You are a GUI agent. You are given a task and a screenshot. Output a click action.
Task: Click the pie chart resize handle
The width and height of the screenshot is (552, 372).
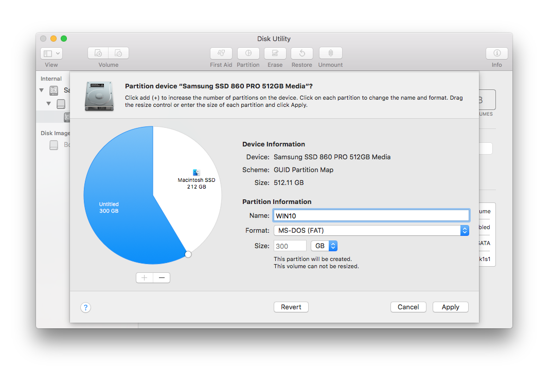[x=188, y=254]
